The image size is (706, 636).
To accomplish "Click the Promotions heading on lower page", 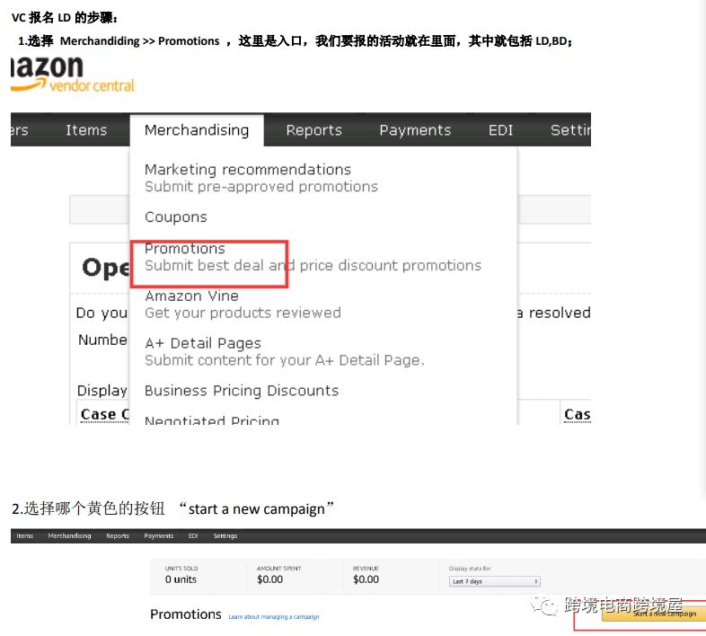I will click(186, 614).
